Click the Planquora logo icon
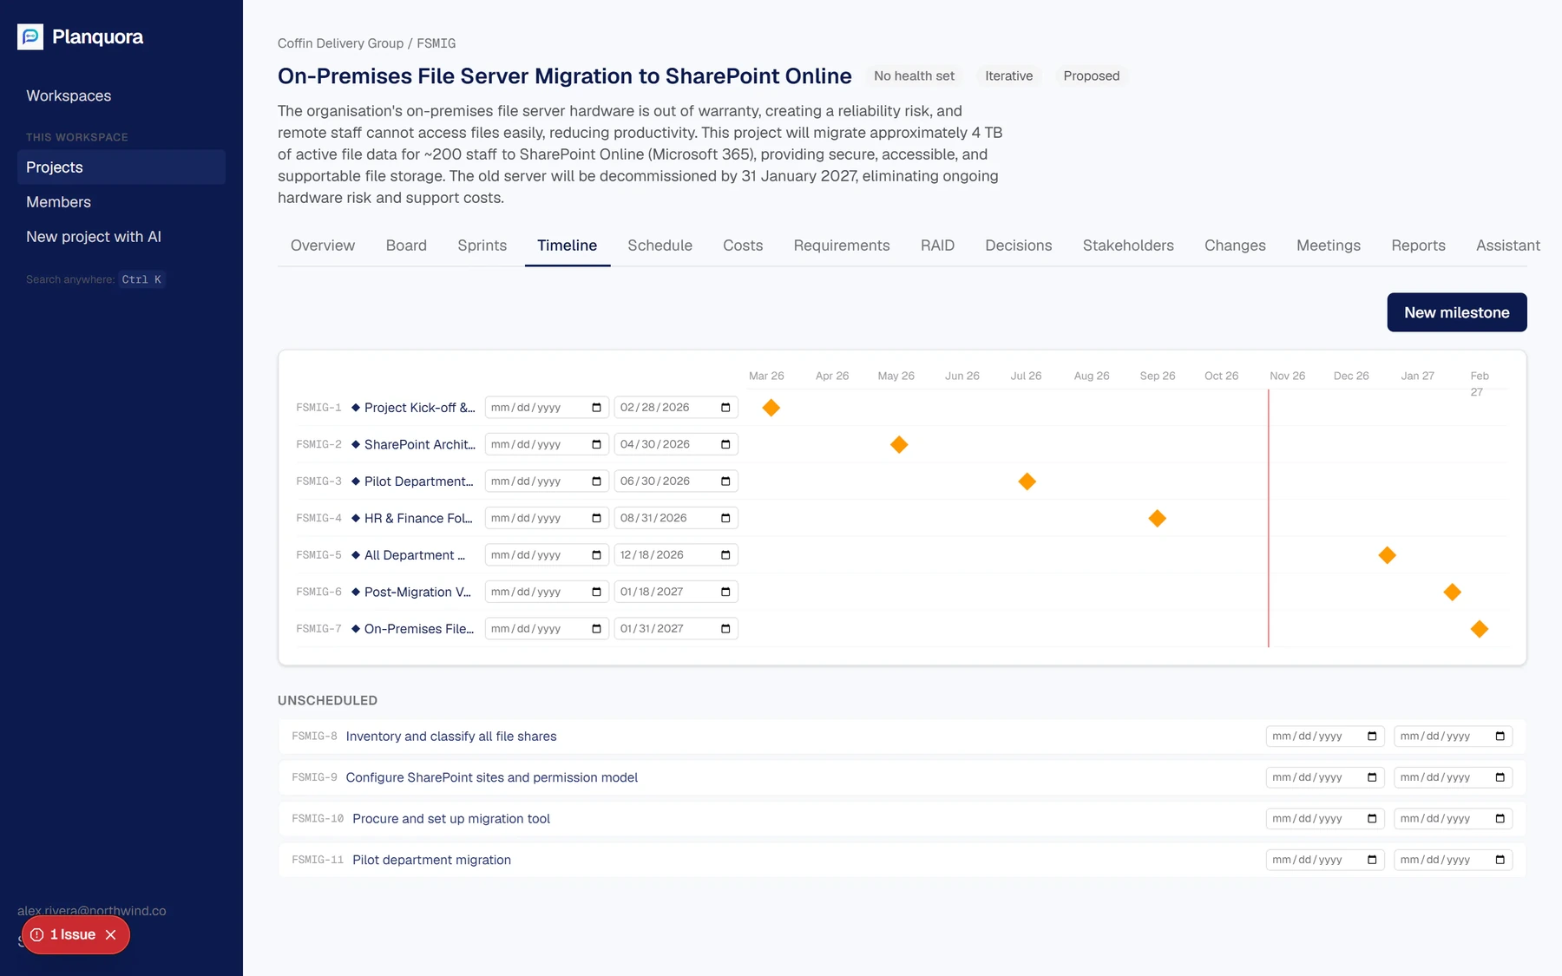The height and width of the screenshot is (976, 1562). [x=30, y=36]
